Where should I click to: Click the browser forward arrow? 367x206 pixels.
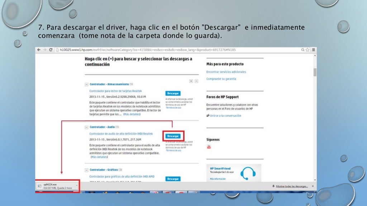coord(45,50)
